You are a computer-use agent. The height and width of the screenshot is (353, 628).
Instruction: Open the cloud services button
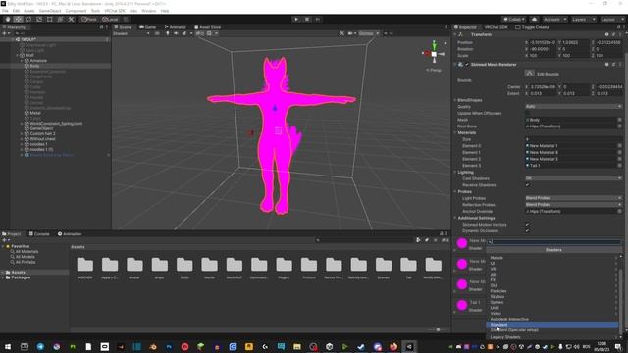tap(534, 20)
